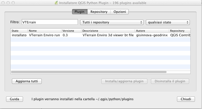
Task: Click the Disinstalla il plugin button
Action: (170, 81)
